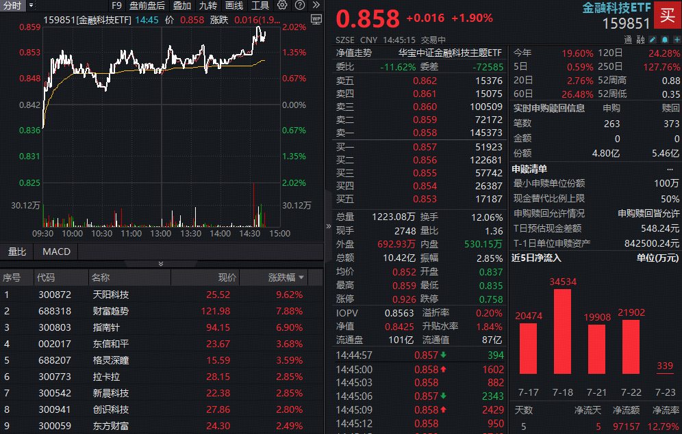Click the plus icon beside the bell
The height and width of the screenshot is (434, 682).
pyautogui.click(x=677, y=40)
